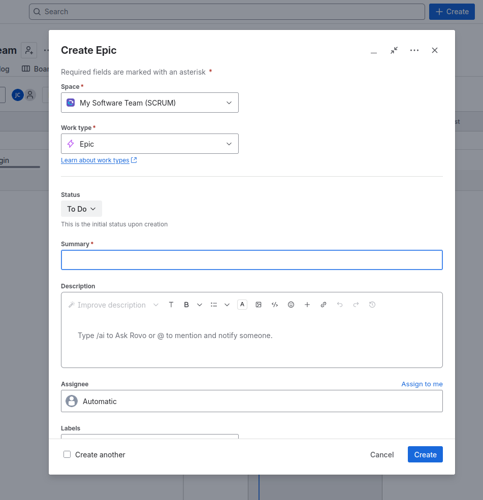Click the Automatic assignee avatar icon
This screenshot has width=483, height=500.
72,401
